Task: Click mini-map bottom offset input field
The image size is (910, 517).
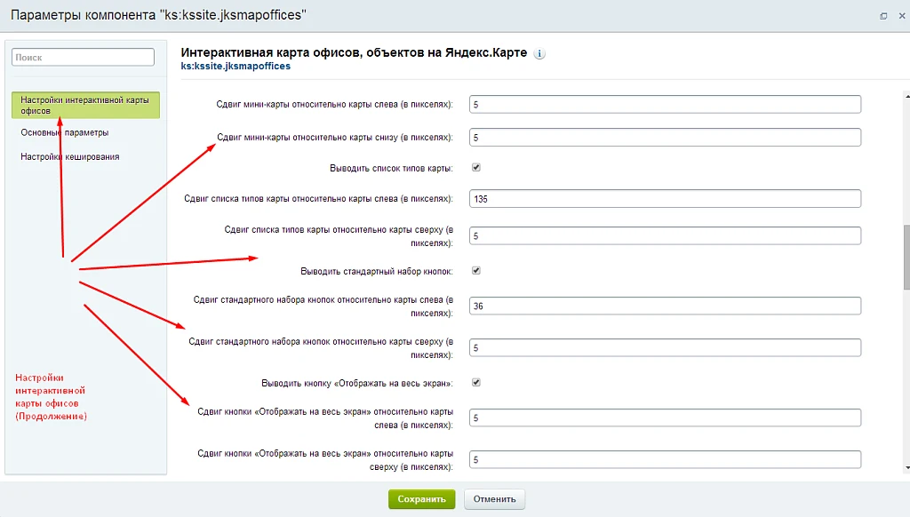Action: point(665,138)
